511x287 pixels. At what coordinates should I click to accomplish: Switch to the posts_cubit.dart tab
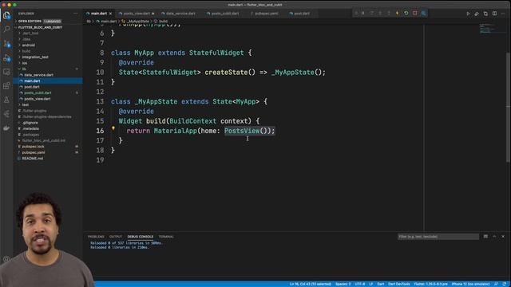click(x=225, y=14)
